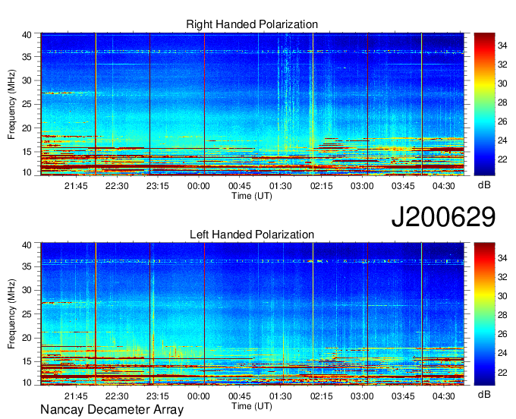Click the "22" value on the Left Handed color bar
516x419 pixels.
[502, 373]
